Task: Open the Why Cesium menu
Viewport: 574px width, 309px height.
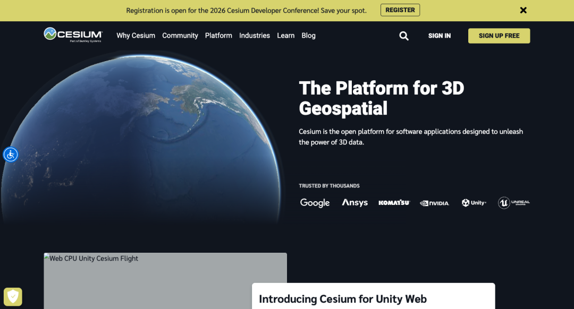Action: [x=136, y=36]
